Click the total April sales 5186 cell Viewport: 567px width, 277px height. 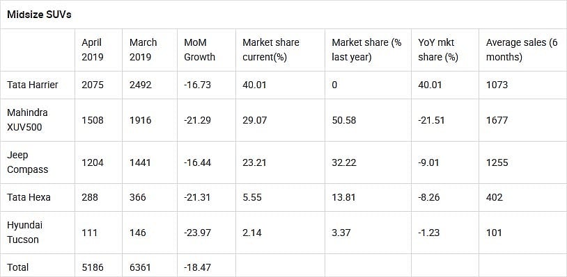pyautogui.click(x=93, y=267)
